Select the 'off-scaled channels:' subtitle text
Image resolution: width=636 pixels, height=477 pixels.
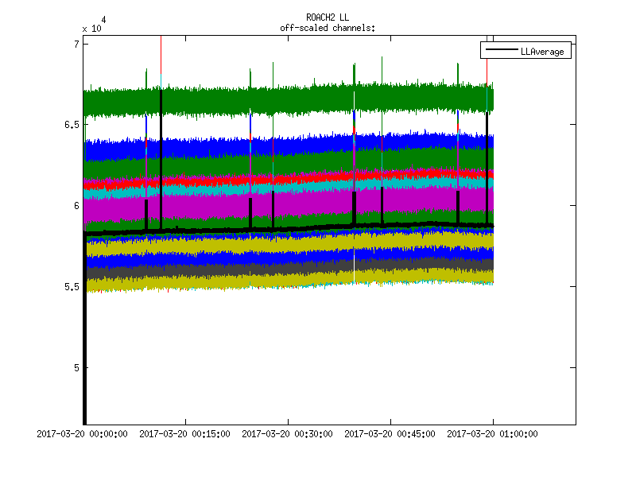tap(328, 28)
